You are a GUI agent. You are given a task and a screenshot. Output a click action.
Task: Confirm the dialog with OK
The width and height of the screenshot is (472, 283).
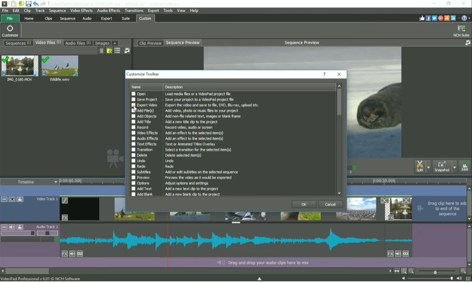click(304, 204)
